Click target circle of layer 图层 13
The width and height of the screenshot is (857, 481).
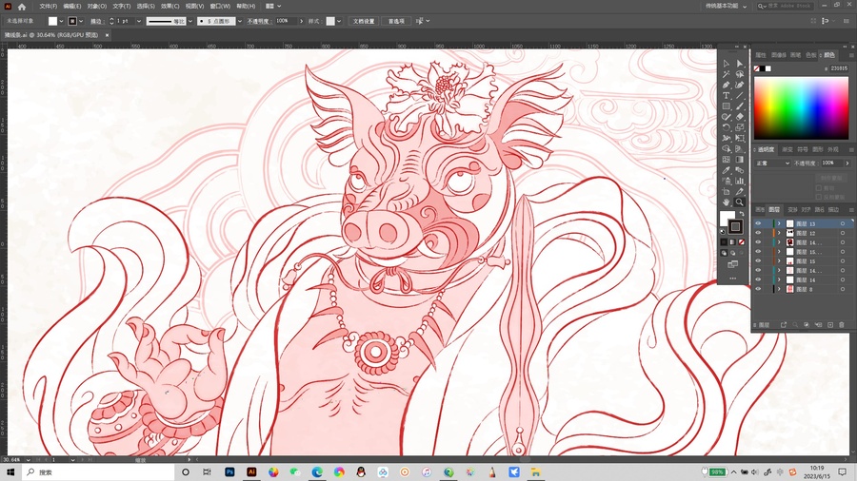click(843, 223)
